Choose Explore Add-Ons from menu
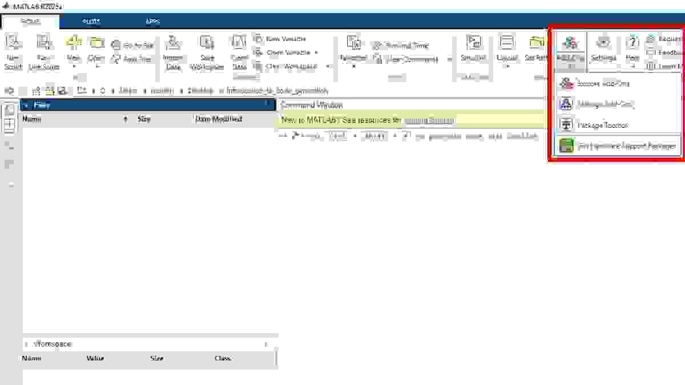 618,83
